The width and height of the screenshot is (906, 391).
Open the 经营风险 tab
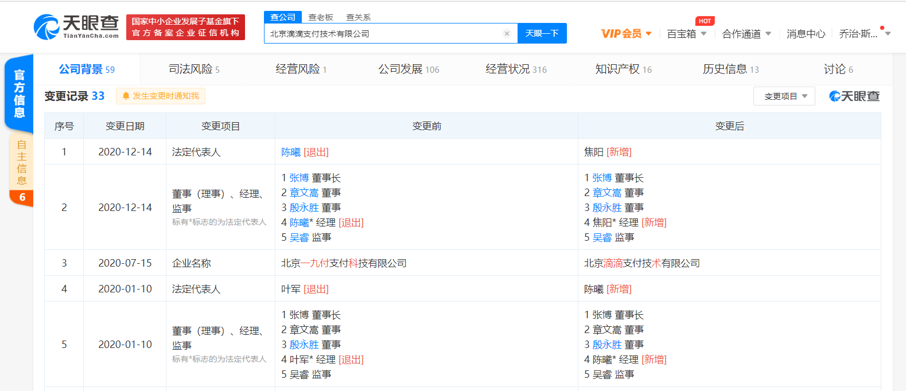[x=301, y=69]
